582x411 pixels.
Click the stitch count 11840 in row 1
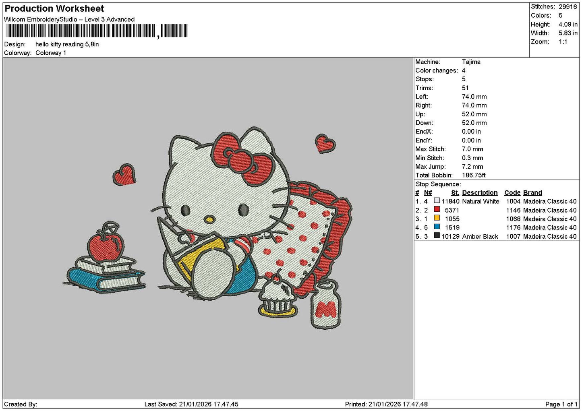click(x=450, y=201)
